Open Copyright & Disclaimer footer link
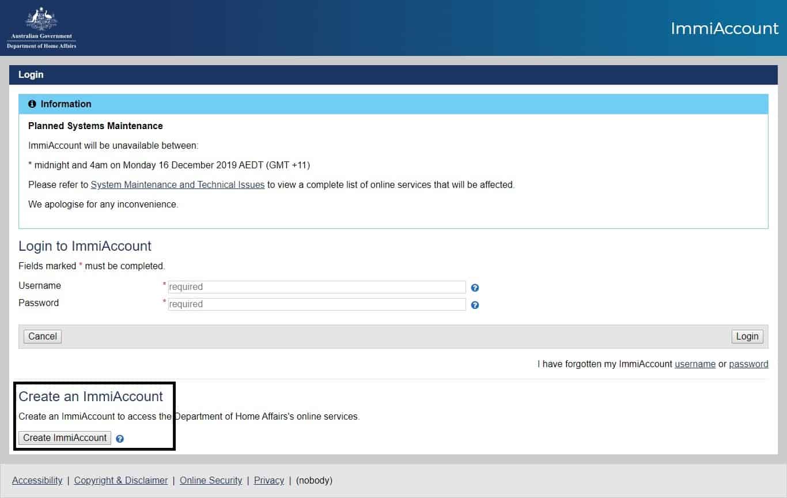This screenshot has width=787, height=498. click(x=121, y=481)
